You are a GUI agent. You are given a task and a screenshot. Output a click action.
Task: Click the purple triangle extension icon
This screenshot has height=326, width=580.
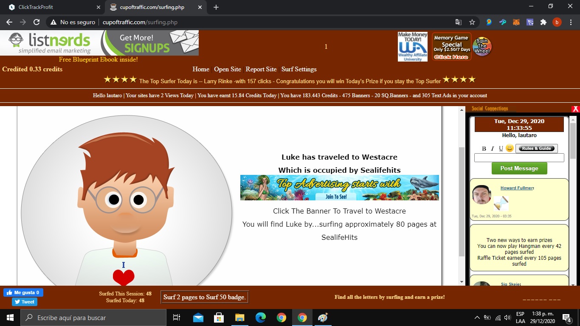(530, 22)
